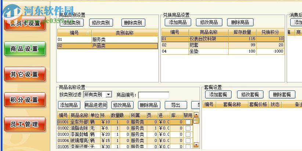Select product row 01003 漆面封蜡
The image size is (302, 151).
click(125, 134)
